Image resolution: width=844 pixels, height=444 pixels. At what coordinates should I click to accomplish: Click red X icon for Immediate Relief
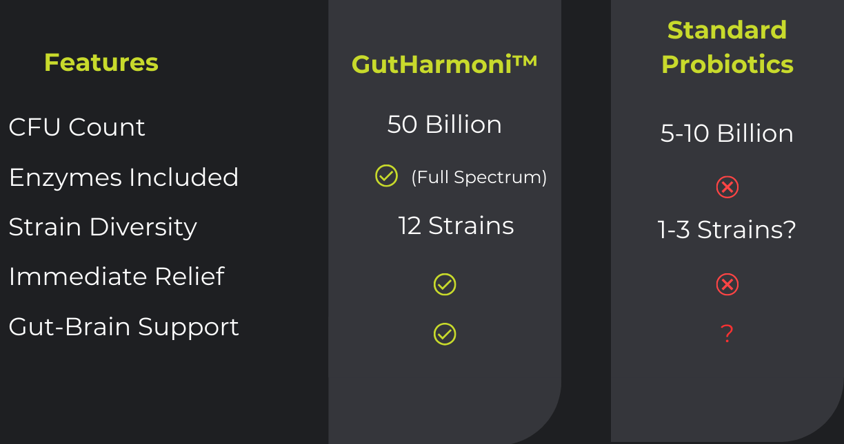[x=727, y=284]
